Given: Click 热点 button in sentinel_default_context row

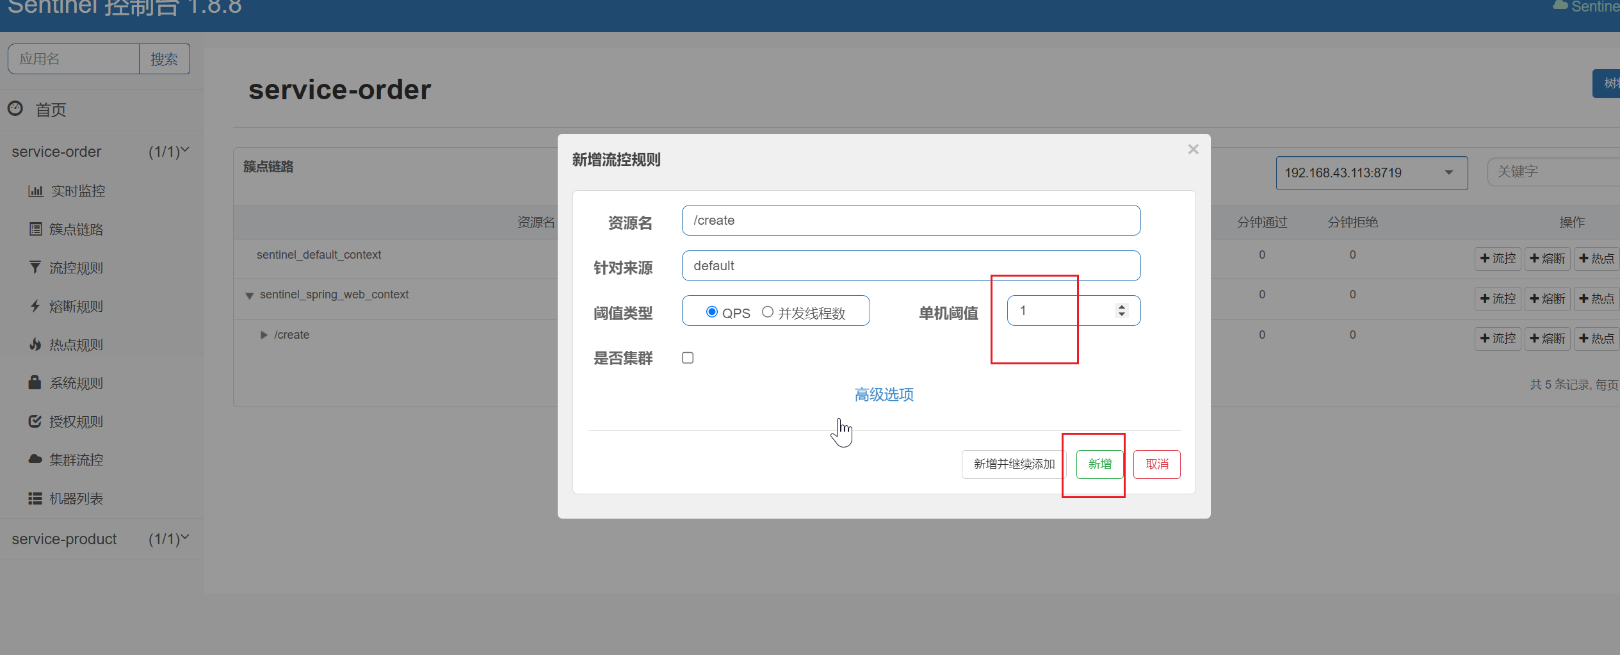Looking at the screenshot, I should 1596,259.
